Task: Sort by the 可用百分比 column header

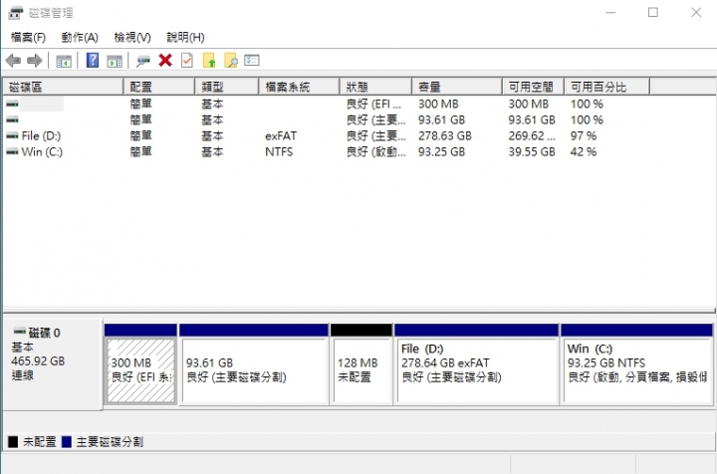Action: tap(606, 87)
